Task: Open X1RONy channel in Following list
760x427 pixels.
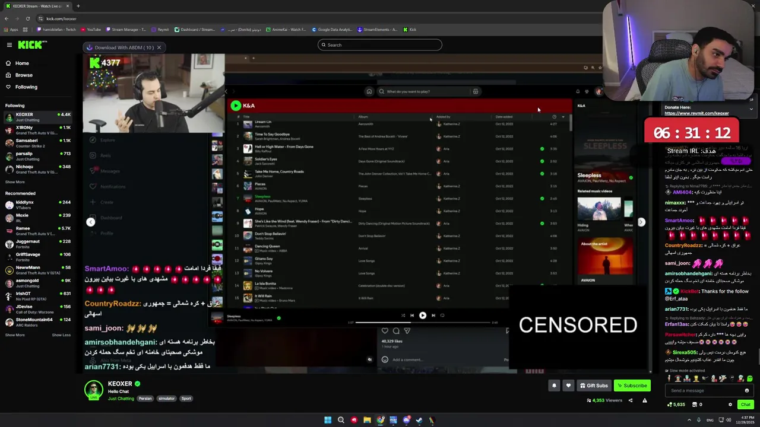Action: [37, 130]
